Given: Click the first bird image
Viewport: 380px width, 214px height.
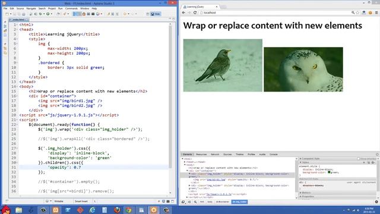Looking at the screenshot, I should pyautogui.click(x=223, y=65).
